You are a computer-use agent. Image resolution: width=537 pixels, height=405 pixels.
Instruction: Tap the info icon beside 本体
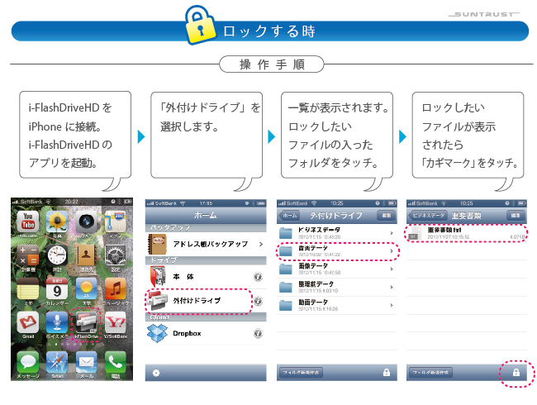pos(258,277)
